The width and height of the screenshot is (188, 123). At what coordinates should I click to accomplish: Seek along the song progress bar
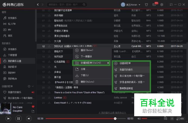[86, 119]
